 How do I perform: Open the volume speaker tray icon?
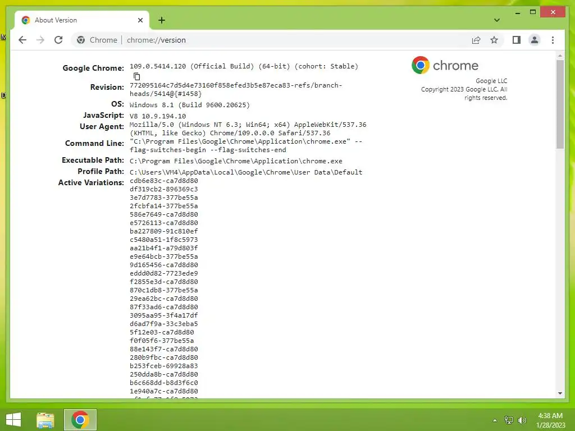click(522, 420)
